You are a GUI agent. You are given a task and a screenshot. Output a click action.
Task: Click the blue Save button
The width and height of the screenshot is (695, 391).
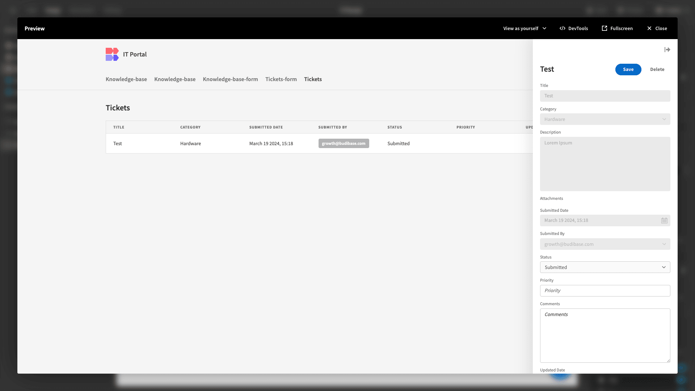click(x=628, y=70)
